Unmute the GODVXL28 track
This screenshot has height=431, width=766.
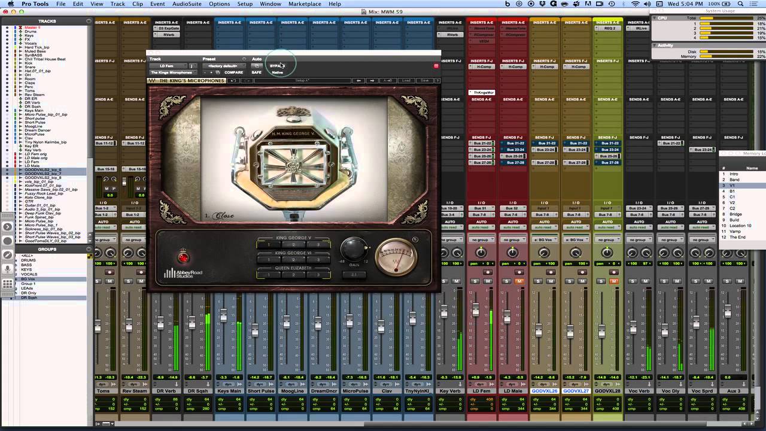coord(614,281)
